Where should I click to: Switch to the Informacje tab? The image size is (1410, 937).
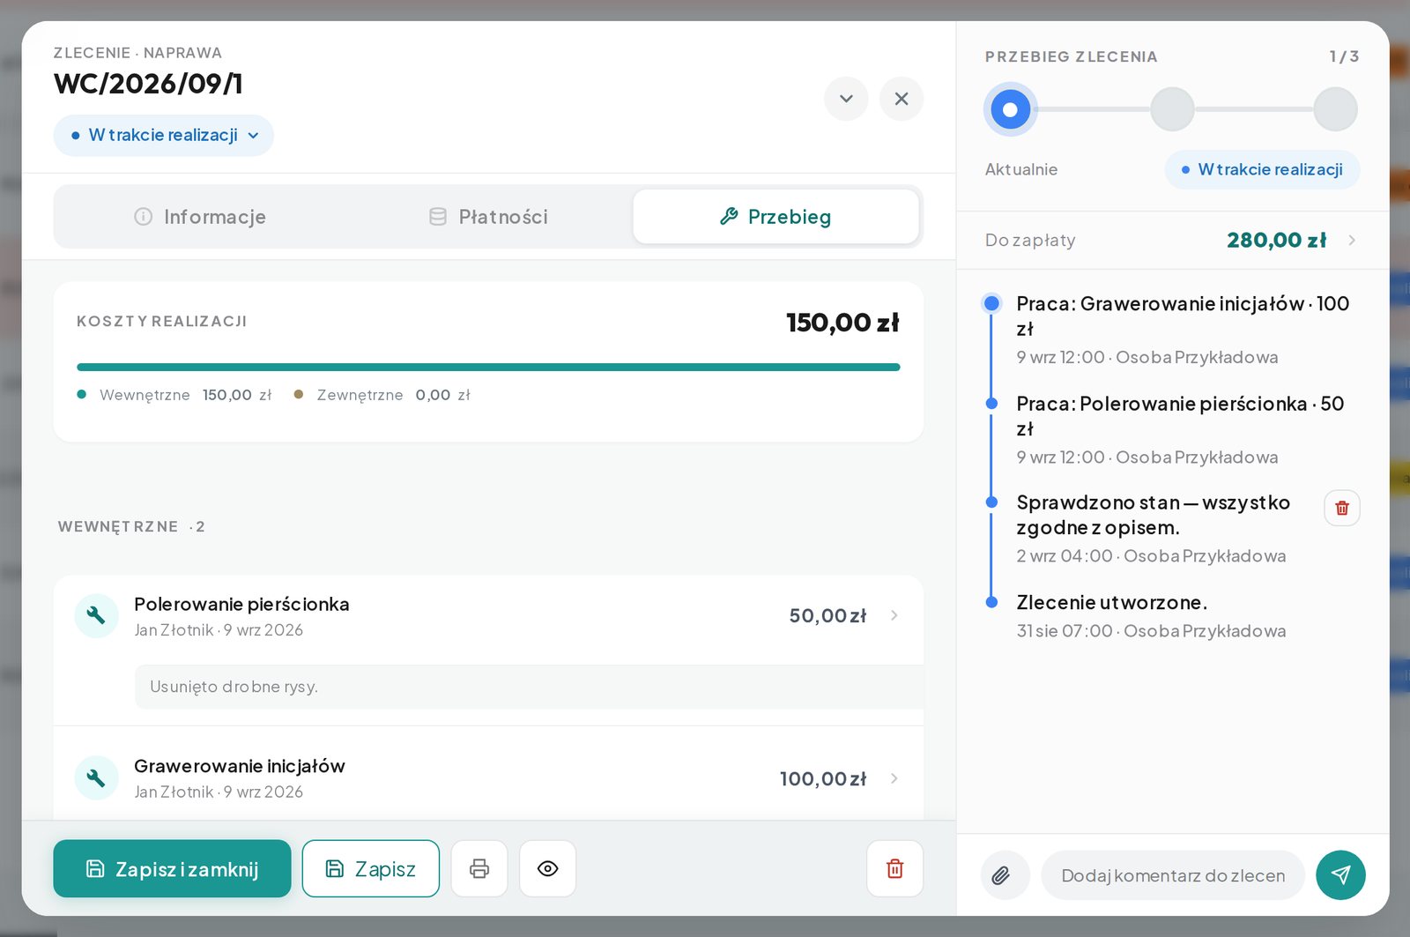200,217
